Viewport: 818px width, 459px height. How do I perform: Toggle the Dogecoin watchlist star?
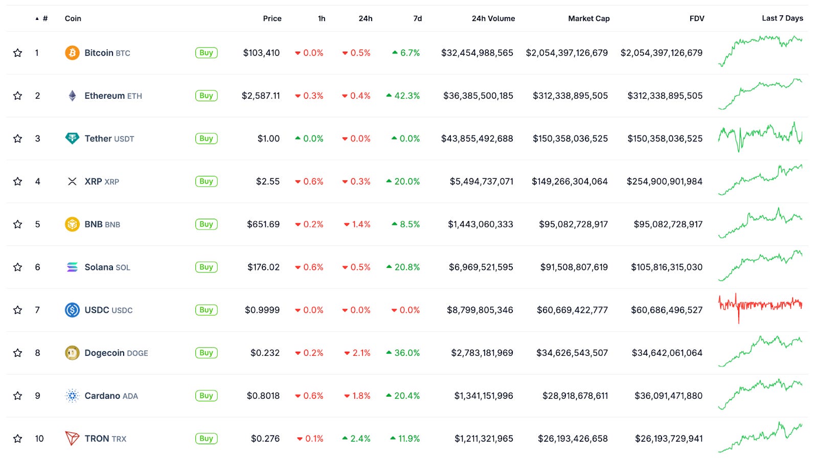point(18,353)
